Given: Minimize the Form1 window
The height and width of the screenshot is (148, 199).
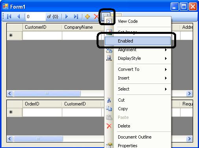Looking at the screenshot, I should pyautogui.click(x=175, y=6).
